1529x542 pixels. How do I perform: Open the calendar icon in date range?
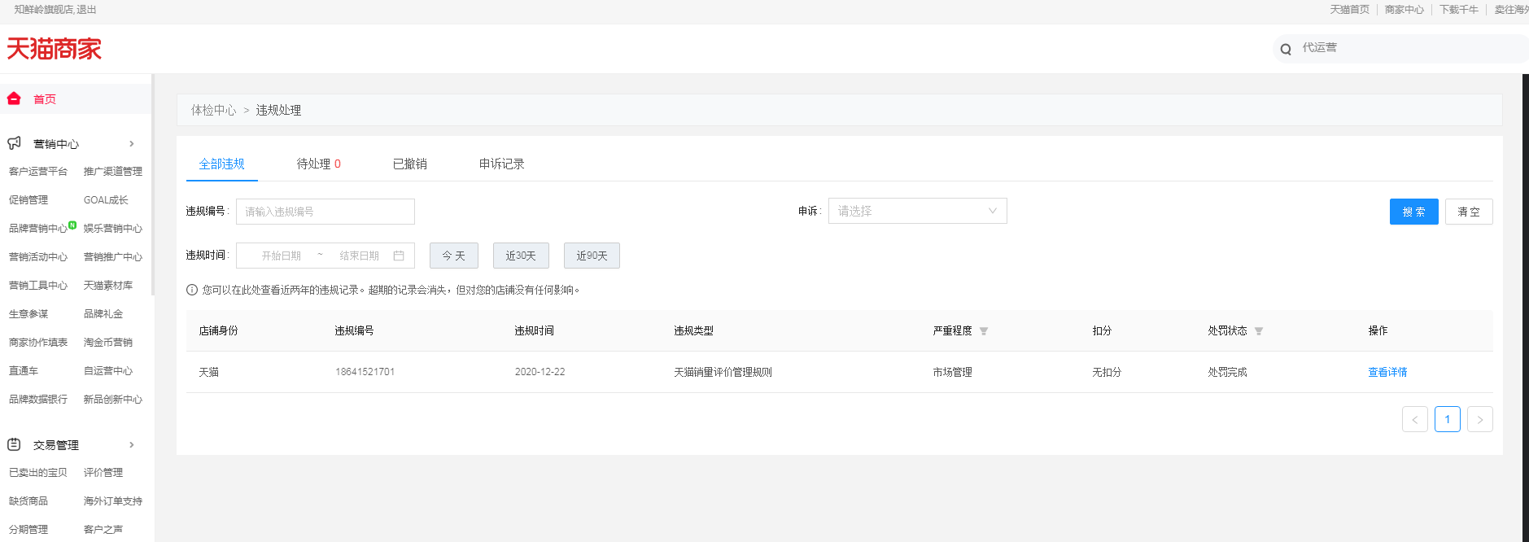[399, 256]
